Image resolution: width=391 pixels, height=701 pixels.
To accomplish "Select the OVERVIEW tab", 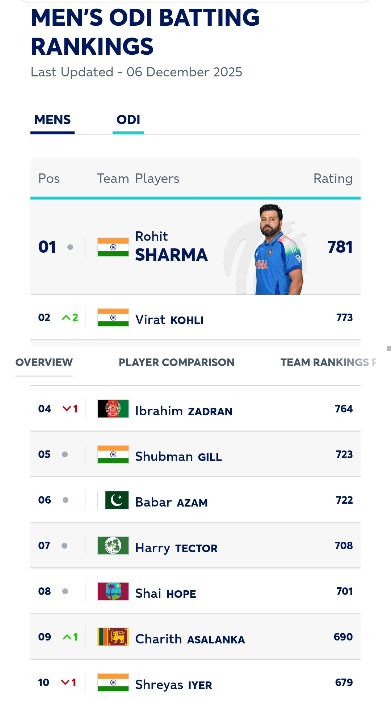I will [44, 362].
